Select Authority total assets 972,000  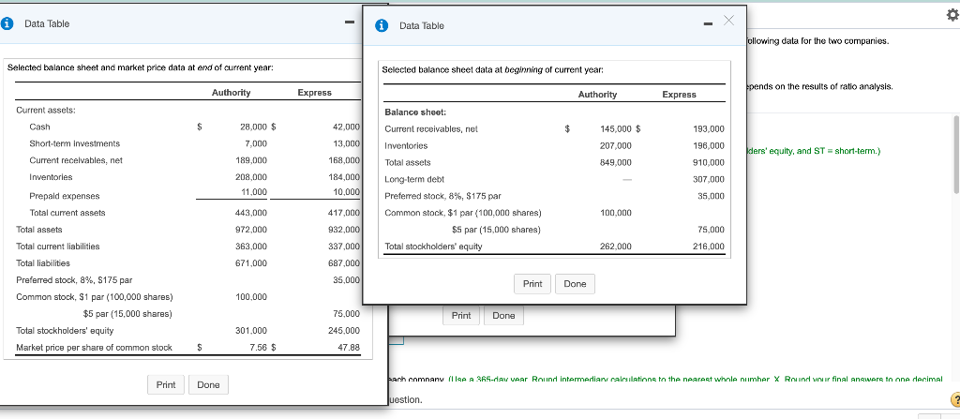pos(251,230)
